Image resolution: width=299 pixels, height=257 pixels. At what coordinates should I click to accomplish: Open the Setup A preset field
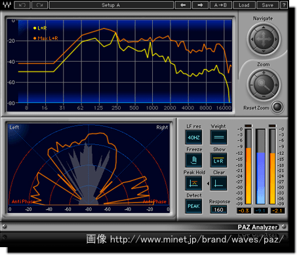(111, 5)
